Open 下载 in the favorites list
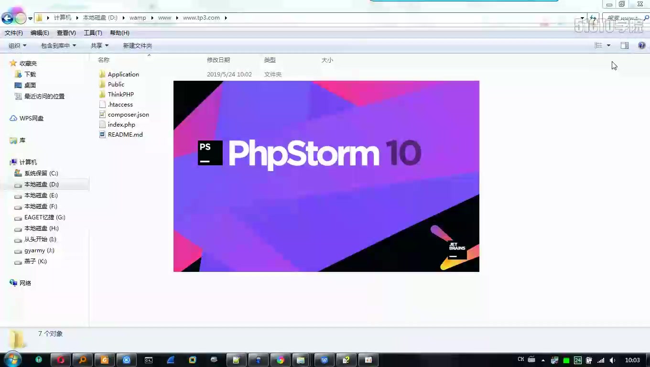Image resolution: width=650 pixels, height=367 pixels. click(30, 75)
